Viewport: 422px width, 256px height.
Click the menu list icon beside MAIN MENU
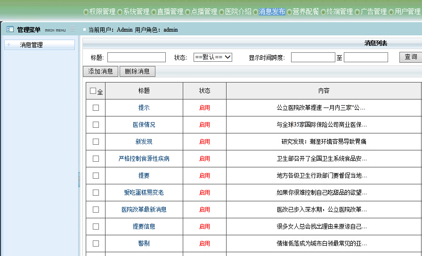pos(73,29)
